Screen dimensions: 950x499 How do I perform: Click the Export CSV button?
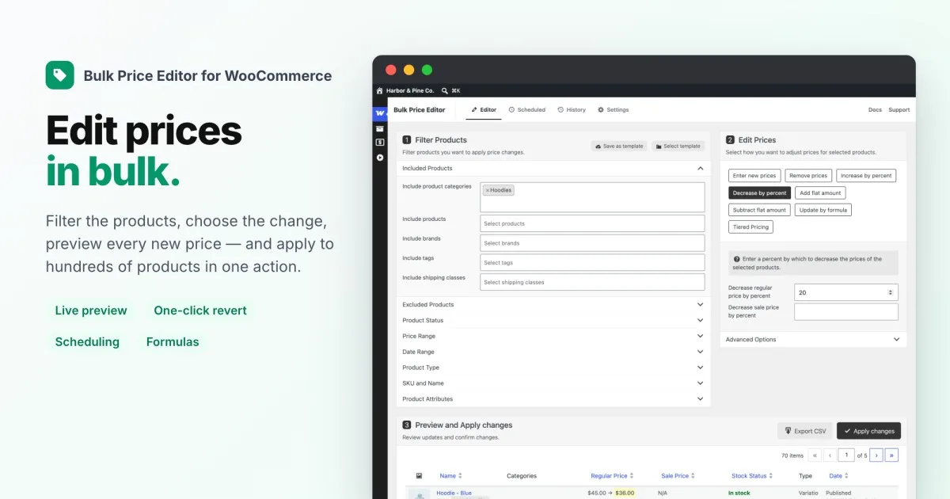point(804,431)
